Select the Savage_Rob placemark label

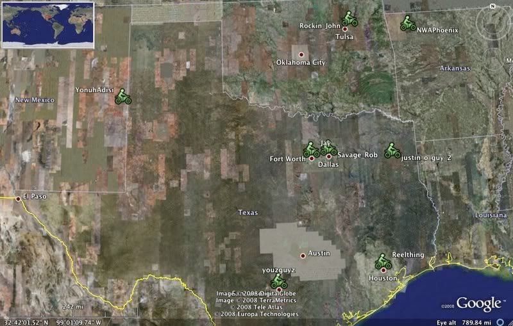357,155
